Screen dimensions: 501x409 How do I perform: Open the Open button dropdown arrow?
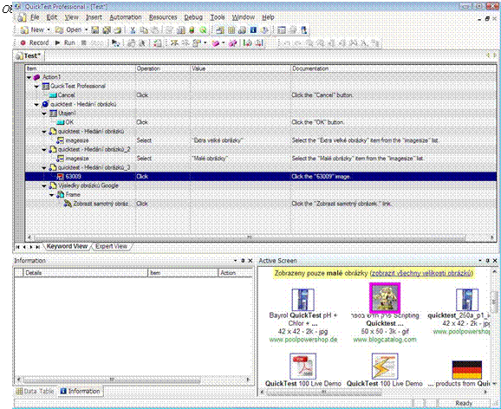[87, 30]
